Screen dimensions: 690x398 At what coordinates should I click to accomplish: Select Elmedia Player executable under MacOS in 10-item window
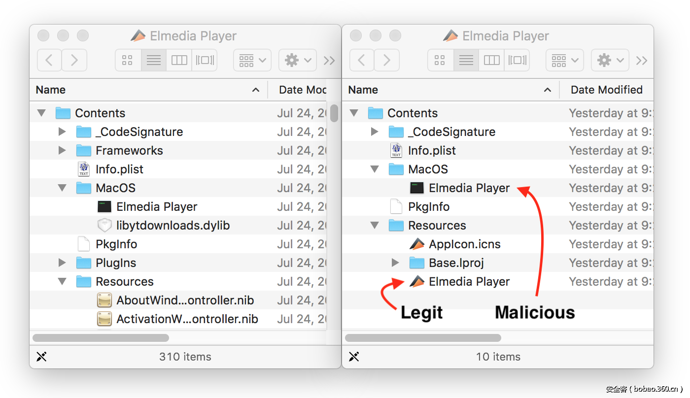(x=417, y=188)
